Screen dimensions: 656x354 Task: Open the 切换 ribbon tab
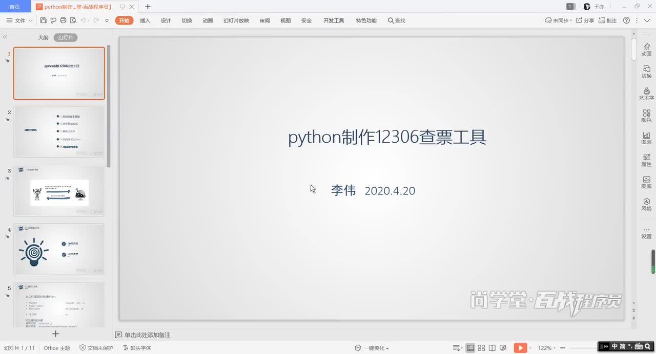coord(187,20)
